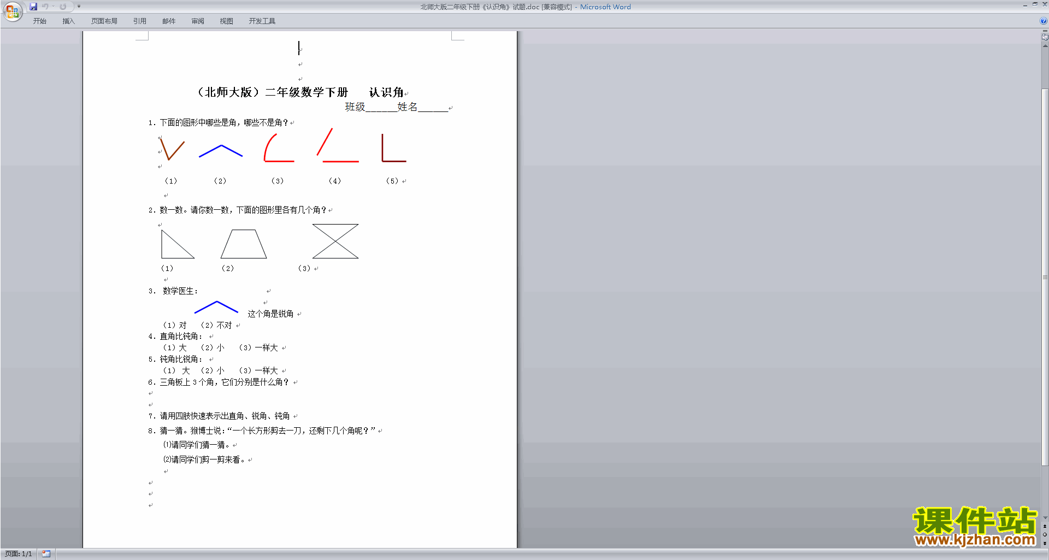
Task: Click the red disconnected lines figure (4)
Action: pyautogui.click(x=338, y=145)
